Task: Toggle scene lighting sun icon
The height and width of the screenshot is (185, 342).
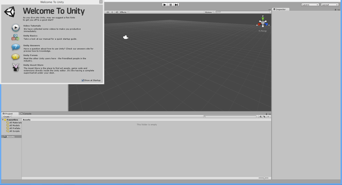Action: click(x=112, y=12)
